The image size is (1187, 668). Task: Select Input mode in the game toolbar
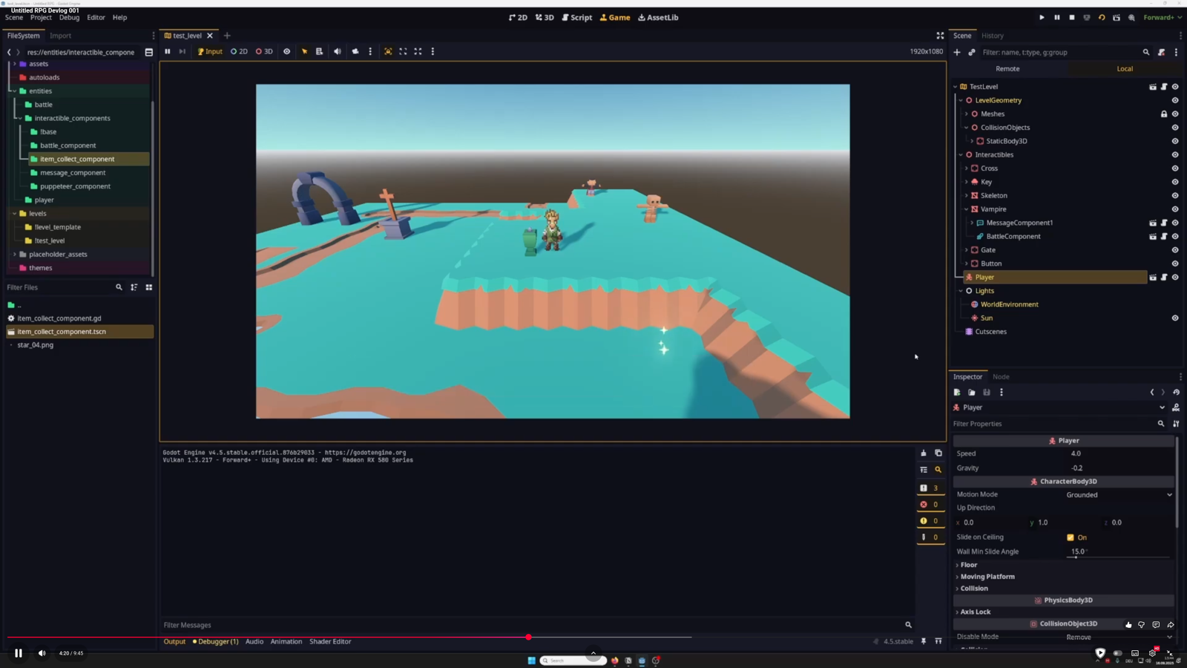210,51
